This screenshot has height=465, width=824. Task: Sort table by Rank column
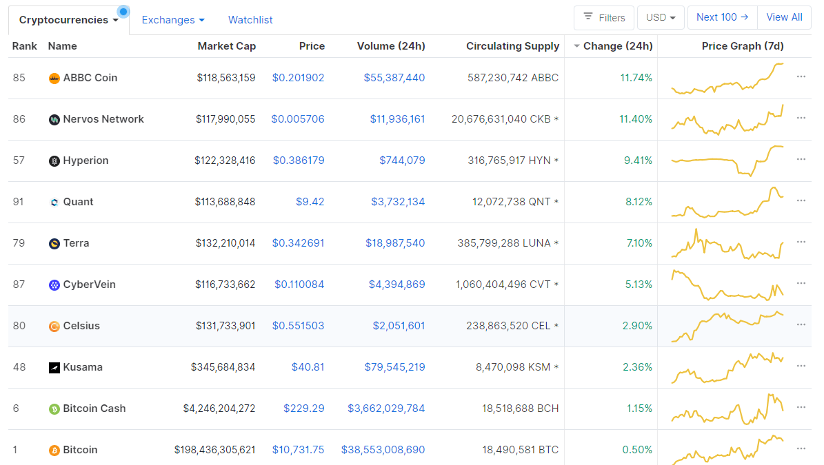(25, 46)
